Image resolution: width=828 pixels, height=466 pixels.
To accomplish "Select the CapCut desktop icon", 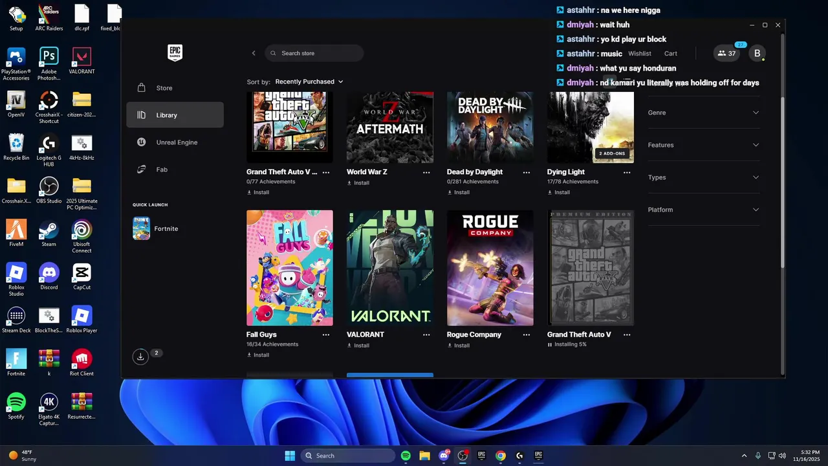I will pos(82,276).
